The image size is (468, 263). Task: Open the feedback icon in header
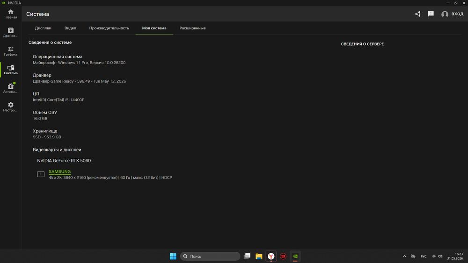pos(431,14)
